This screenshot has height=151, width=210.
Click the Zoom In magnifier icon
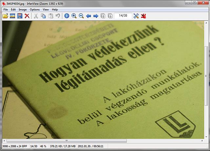(74, 16)
